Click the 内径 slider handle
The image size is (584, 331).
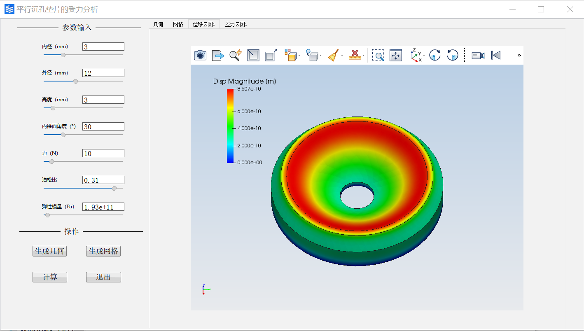[63, 55]
